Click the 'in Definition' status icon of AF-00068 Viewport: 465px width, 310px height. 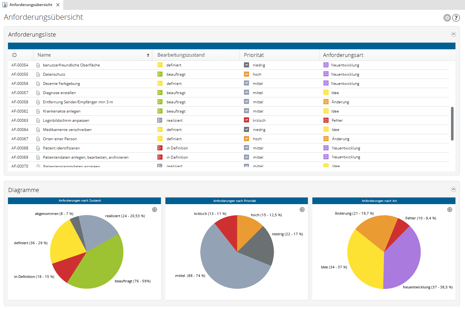160,148
